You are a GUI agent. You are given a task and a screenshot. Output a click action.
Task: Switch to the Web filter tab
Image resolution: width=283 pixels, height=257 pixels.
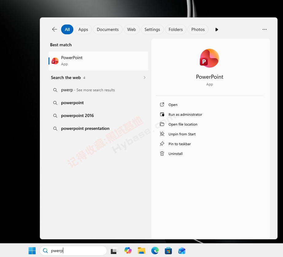coord(131,29)
